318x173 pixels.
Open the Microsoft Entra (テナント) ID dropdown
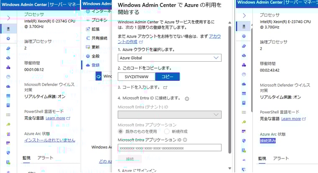tap(169, 115)
